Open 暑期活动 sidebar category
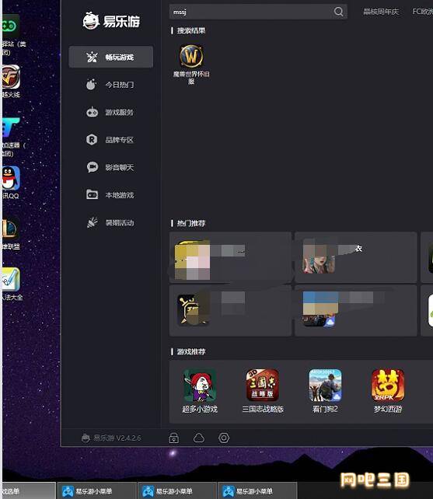Image resolution: width=433 pixels, height=499 pixels. pyautogui.click(x=111, y=222)
